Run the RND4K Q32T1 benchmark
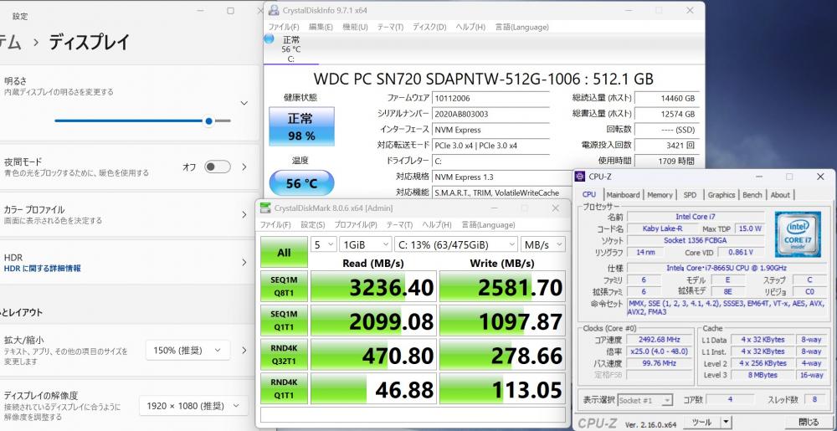837x431 pixels. pyautogui.click(x=284, y=355)
